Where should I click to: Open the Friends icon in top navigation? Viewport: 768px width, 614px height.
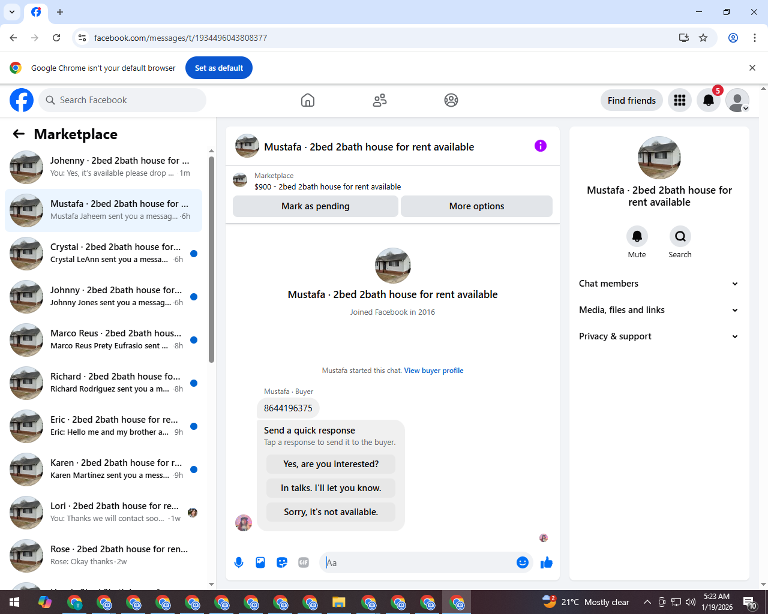[380, 100]
